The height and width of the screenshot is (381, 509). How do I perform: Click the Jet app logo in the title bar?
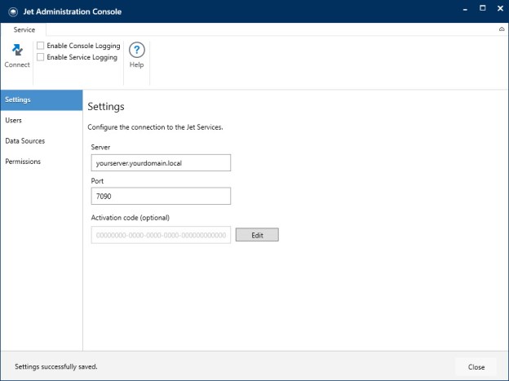click(x=13, y=12)
